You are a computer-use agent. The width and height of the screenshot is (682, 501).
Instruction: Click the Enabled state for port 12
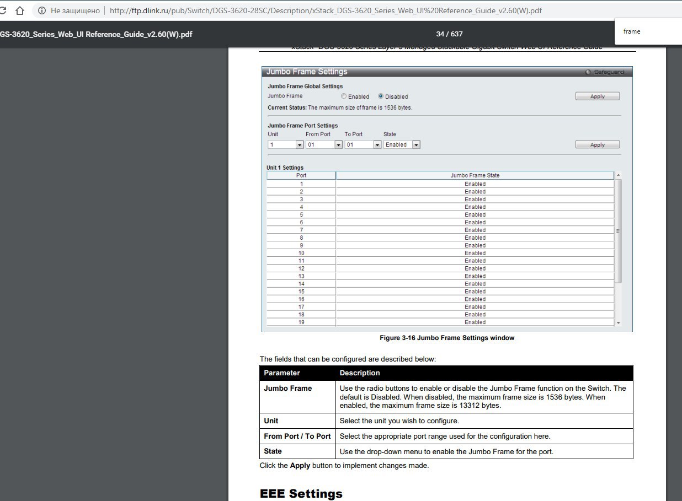pos(475,268)
